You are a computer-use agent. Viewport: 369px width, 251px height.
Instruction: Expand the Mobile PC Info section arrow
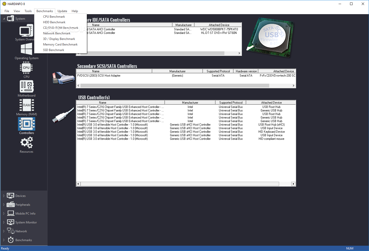(x=4, y=214)
